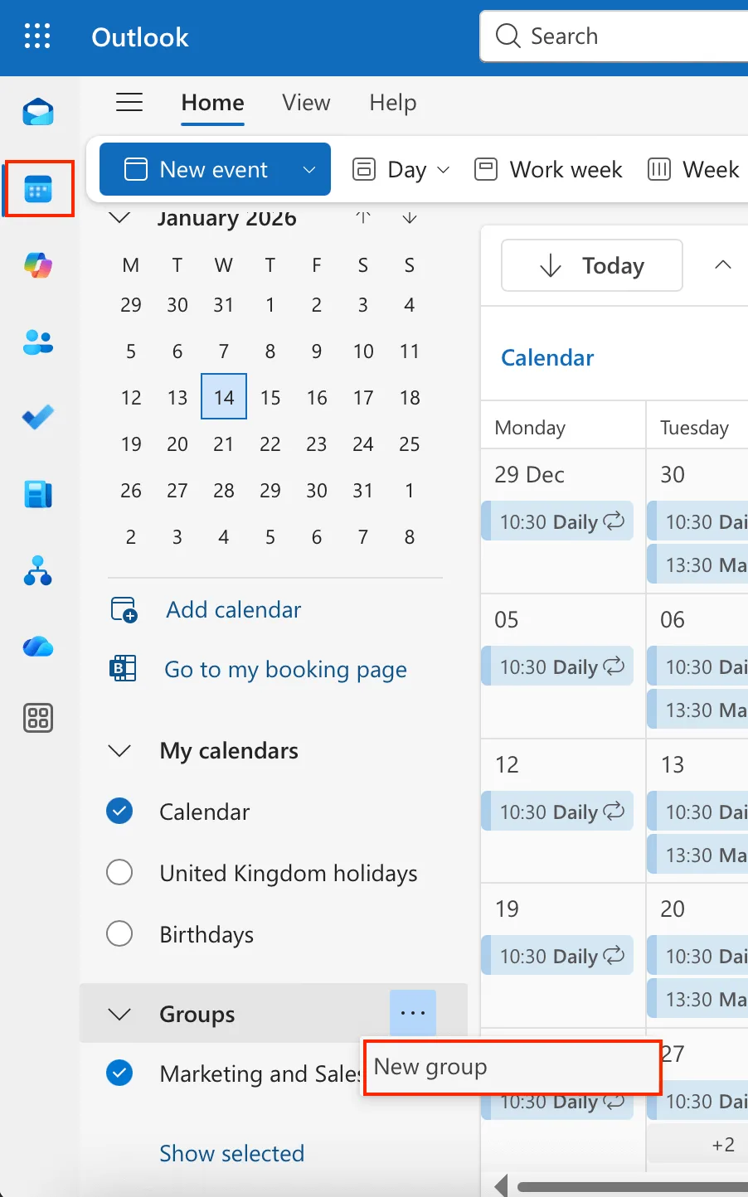Open Microsoft Copilot from the sidebar
Viewport: 748px width, 1197px height.
37,265
